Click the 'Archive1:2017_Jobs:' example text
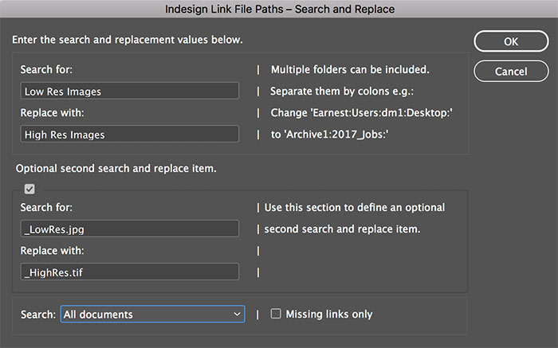558x348 pixels. 336,135
